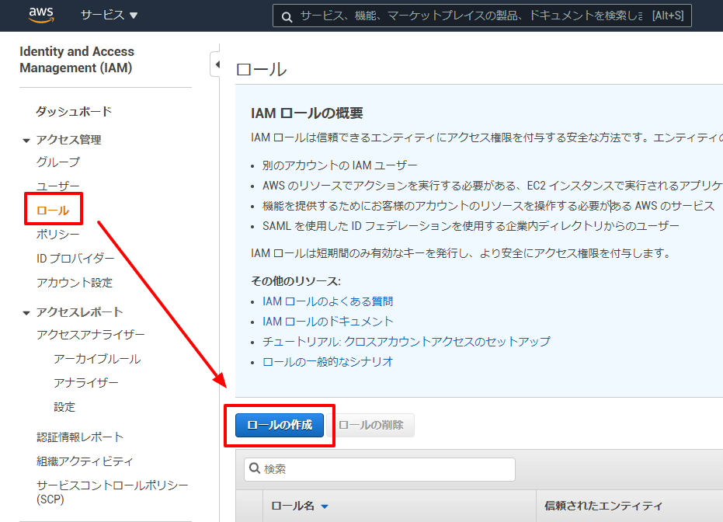Open アーカイブルール in sidebar
This screenshot has width=723, height=522.
tap(97, 359)
